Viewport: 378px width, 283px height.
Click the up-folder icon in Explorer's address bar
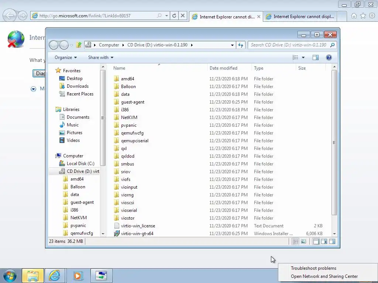79,45
